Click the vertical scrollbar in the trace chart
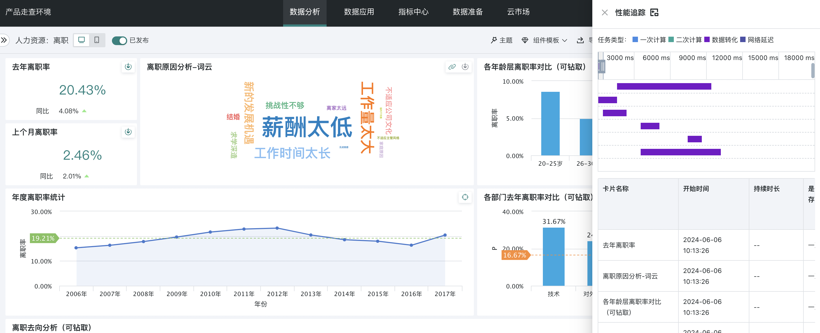 (x=813, y=71)
